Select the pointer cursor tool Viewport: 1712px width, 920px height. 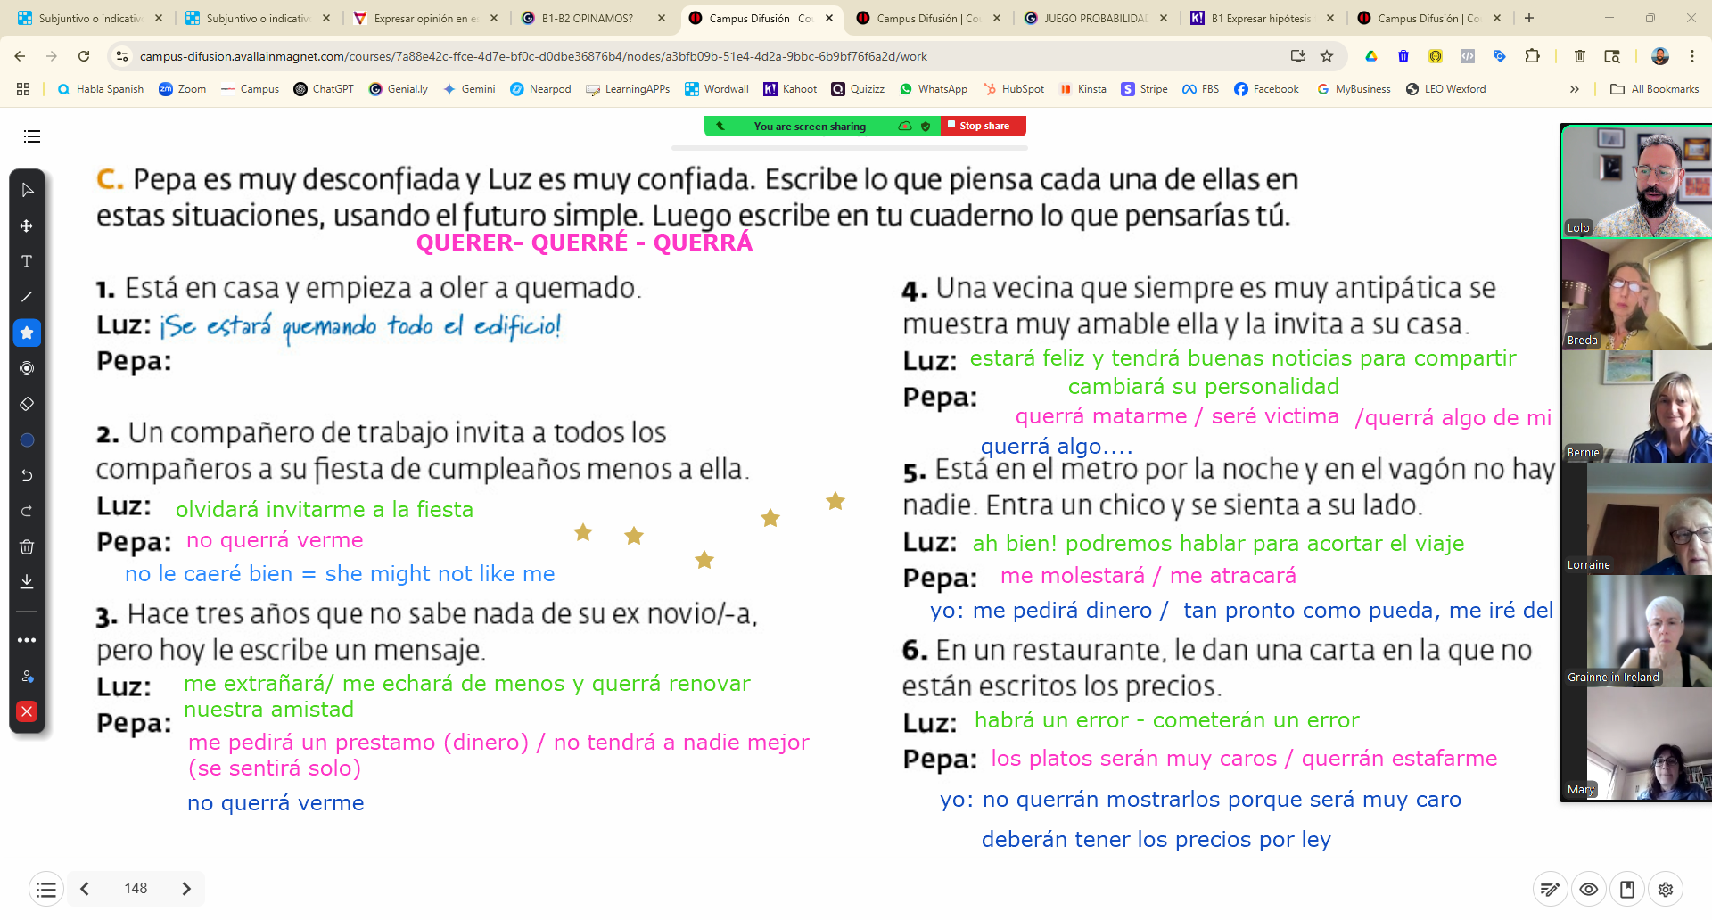tap(27, 190)
